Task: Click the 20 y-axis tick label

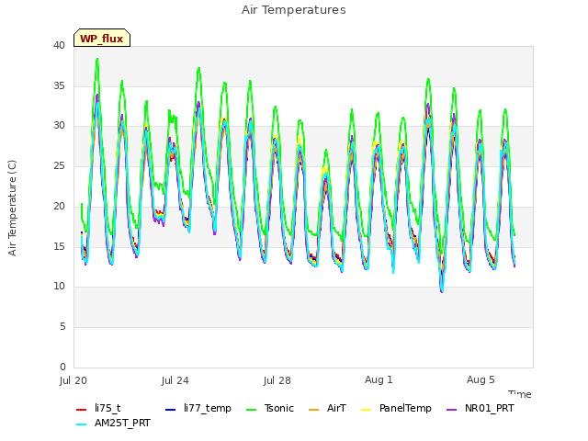Action: 59,206
